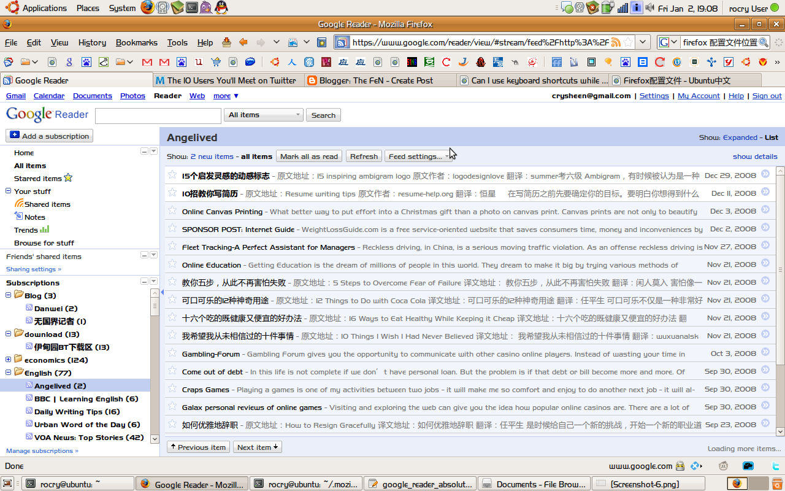Open the Pidgin messenger launcher icon
Viewport: 785px width, 491px height.
tap(207, 8)
